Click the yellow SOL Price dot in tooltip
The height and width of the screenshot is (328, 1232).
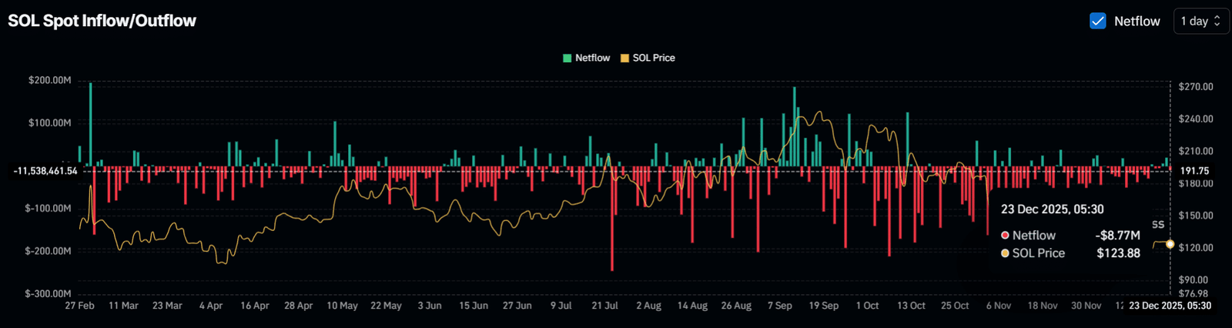pos(1005,253)
